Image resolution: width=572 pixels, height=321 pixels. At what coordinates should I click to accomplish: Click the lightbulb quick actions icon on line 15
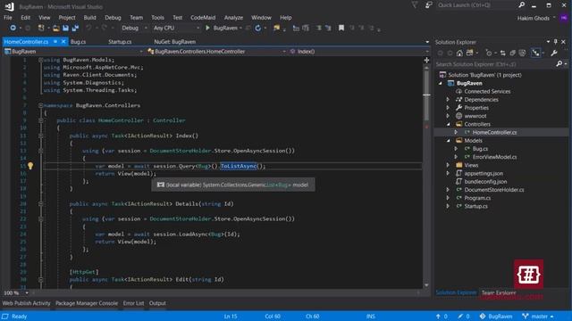[30, 166]
